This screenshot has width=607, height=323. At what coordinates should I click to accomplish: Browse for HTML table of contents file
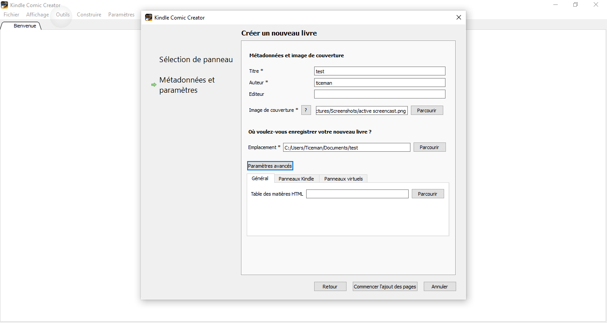pyautogui.click(x=428, y=194)
